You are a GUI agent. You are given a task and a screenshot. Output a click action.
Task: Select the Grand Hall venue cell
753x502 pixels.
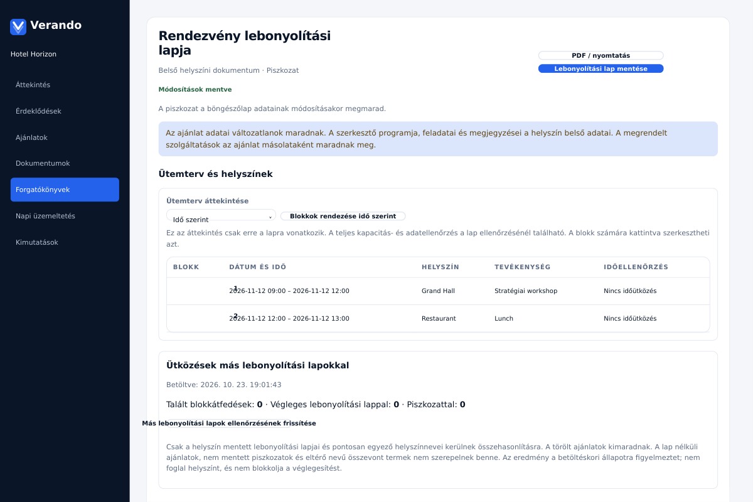tap(438, 291)
